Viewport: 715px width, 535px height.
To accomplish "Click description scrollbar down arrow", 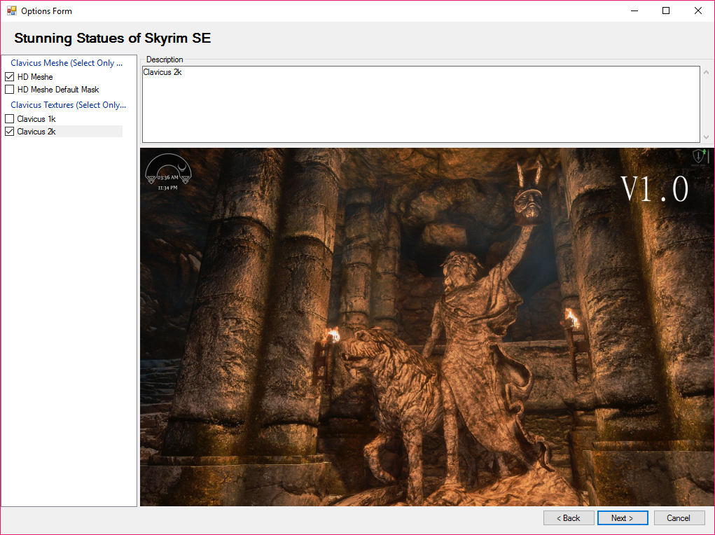I will (706, 137).
